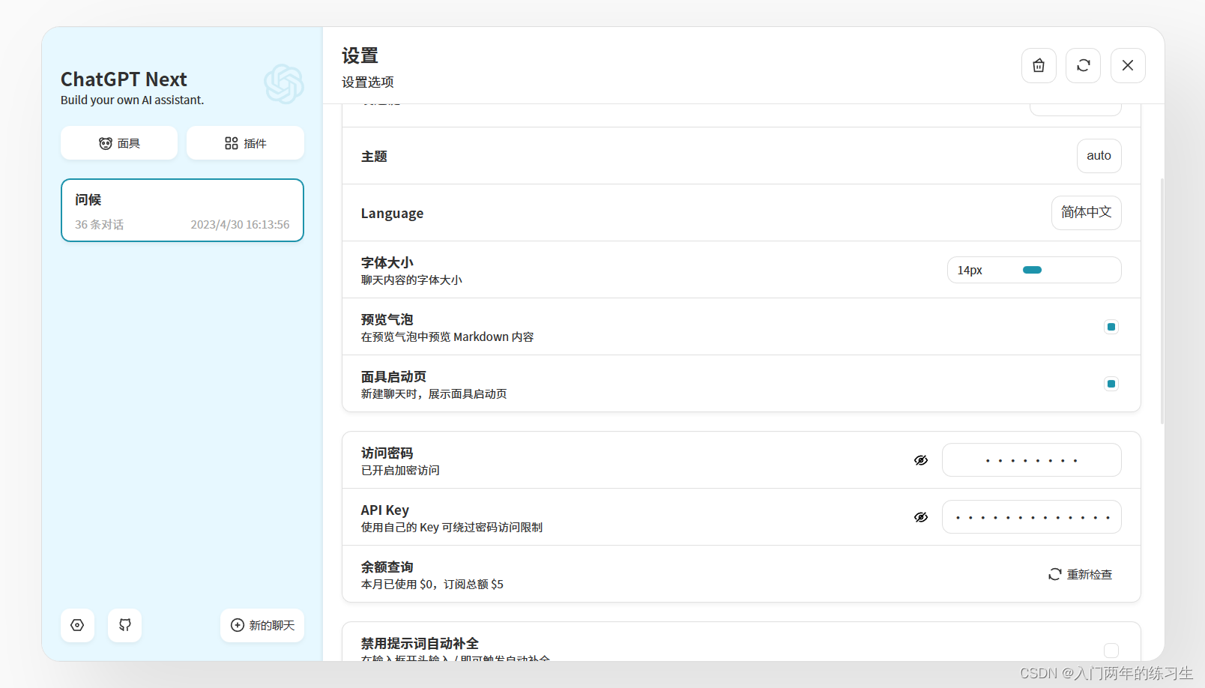Open the GitHub icon link

click(x=124, y=625)
